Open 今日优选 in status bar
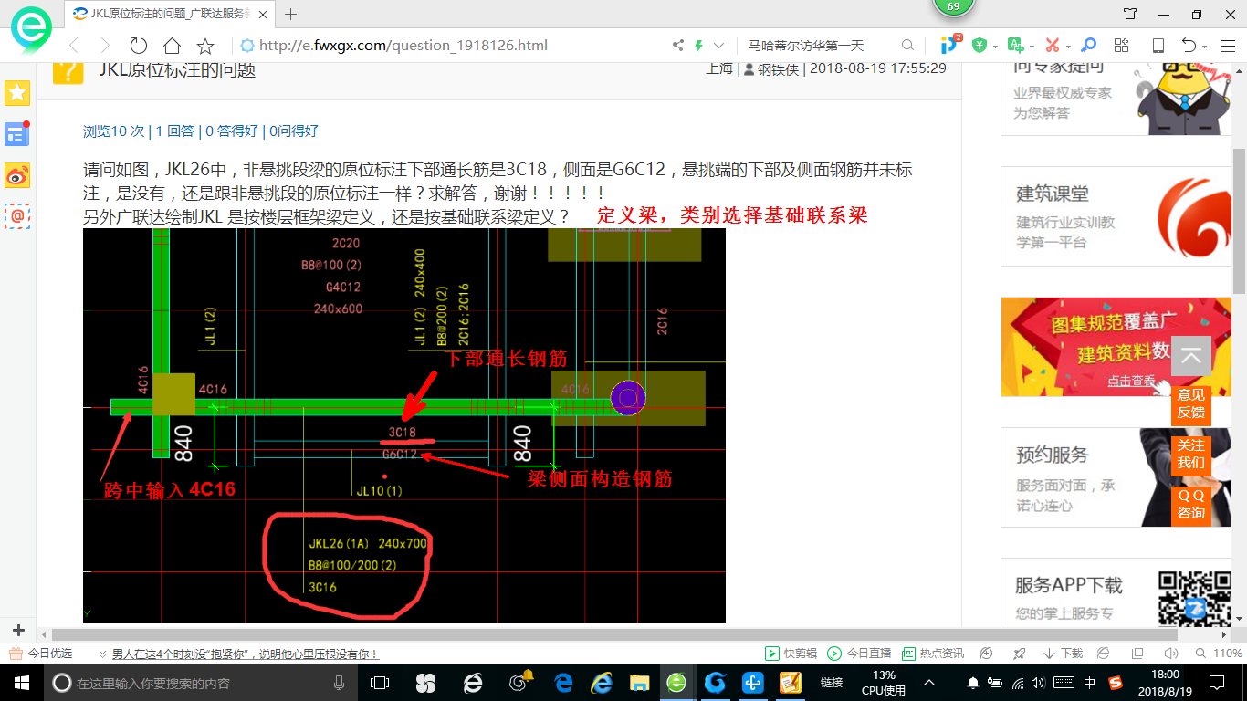1247x701 pixels. pos(42,654)
